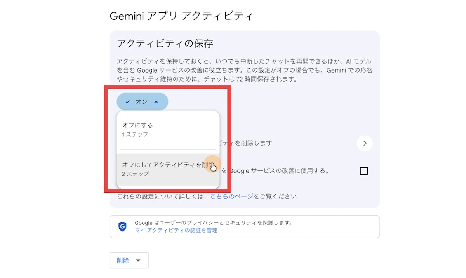
Task: Click the Gemini アプリ アクティビティ page heading
Action: [181, 16]
